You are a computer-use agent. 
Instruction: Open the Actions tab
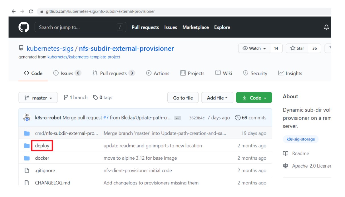click(x=158, y=73)
